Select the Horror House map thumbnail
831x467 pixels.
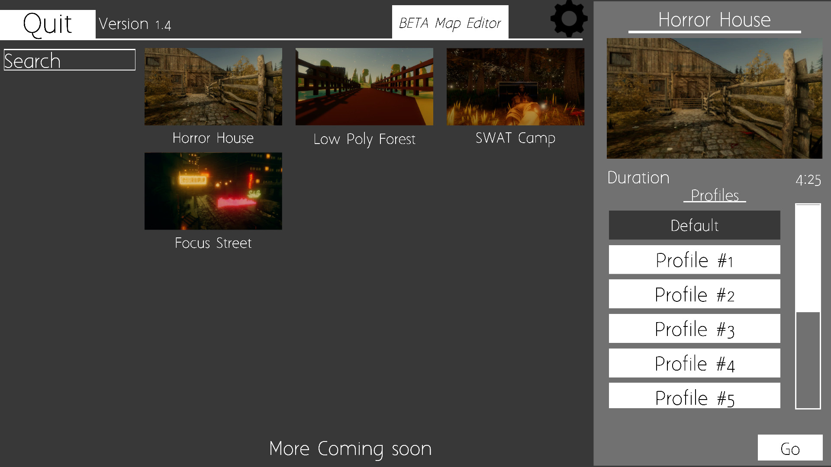tap(213, 86)
